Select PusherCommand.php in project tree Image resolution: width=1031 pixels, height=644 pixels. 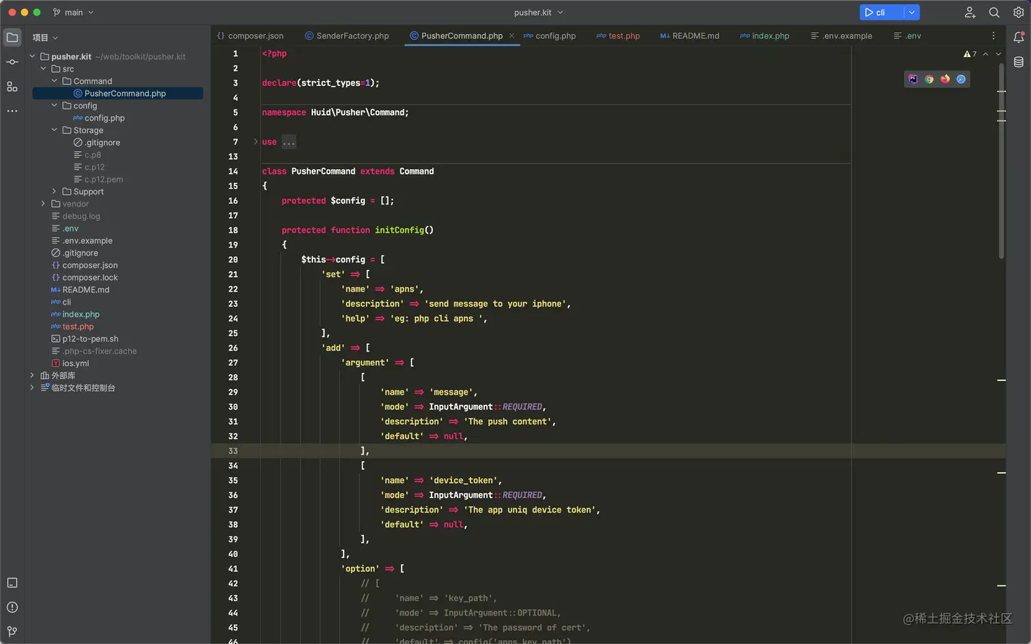pos(117,93)
